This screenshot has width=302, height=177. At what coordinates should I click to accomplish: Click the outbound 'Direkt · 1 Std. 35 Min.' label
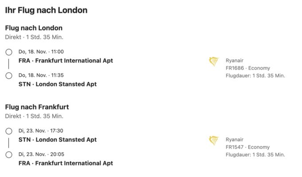coord(34,37)
